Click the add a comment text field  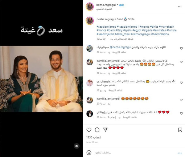pos(134,153)
